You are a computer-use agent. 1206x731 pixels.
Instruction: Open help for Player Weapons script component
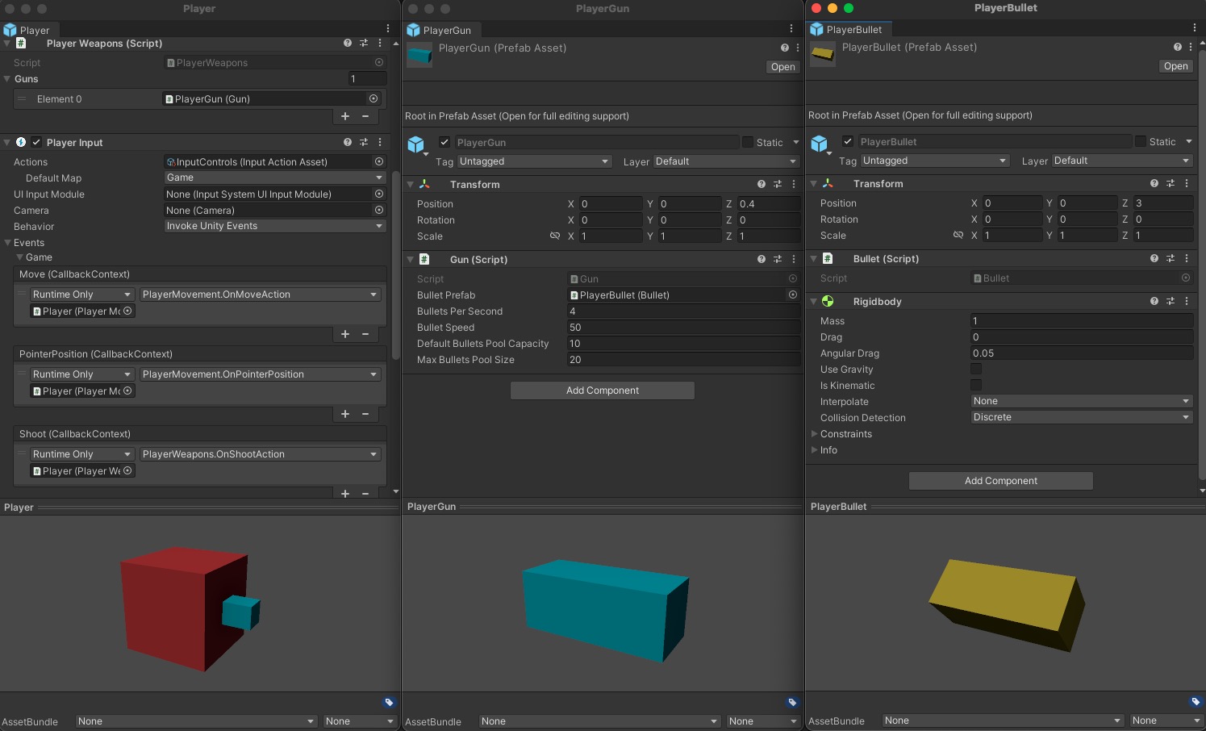click(x=348, y=44)
